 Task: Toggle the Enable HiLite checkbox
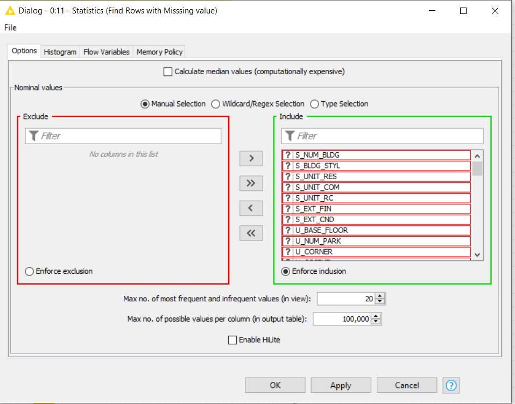(232, 340)
